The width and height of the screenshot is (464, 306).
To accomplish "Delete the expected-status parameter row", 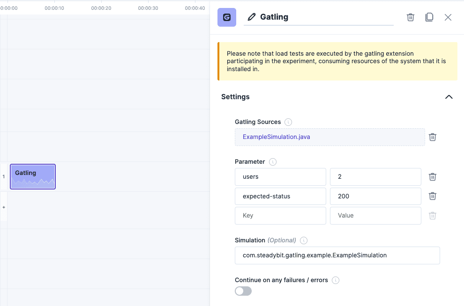I will (x=432, y=196).
